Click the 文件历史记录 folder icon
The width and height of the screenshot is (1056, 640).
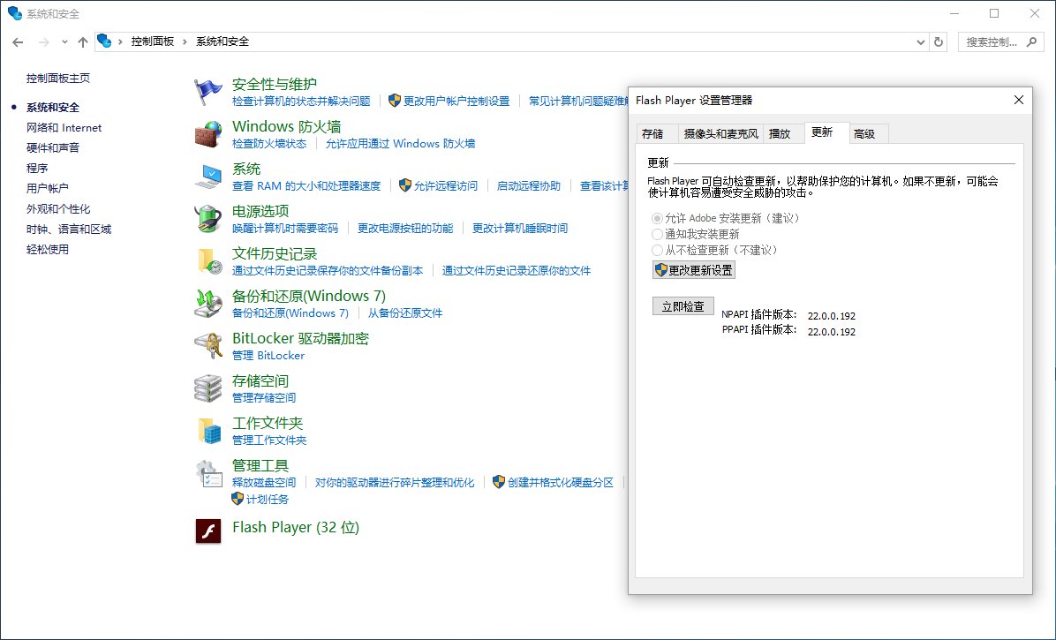coord(208,260)
